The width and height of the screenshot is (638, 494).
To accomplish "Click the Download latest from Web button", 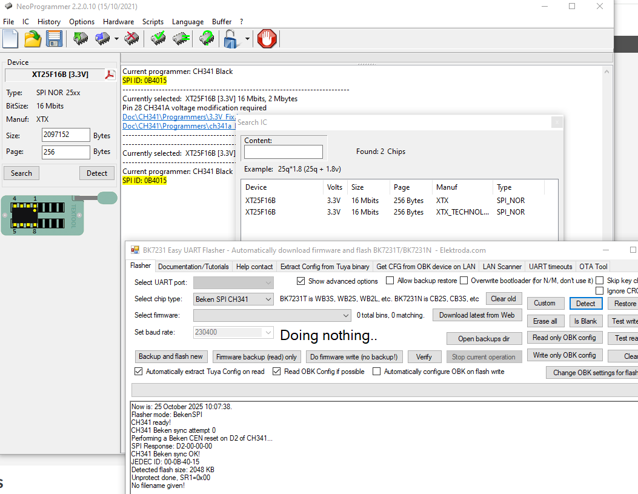I will (x=477, y=315).
